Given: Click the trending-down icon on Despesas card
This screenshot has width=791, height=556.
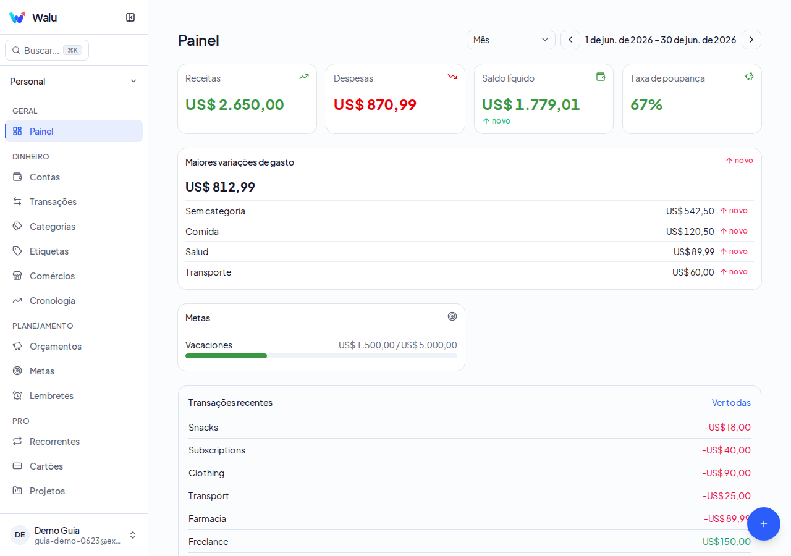Looking at the screenshot, I should click(x=452, y=77).
